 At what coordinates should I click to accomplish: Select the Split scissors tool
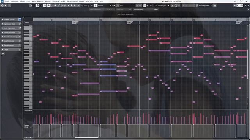62,5
